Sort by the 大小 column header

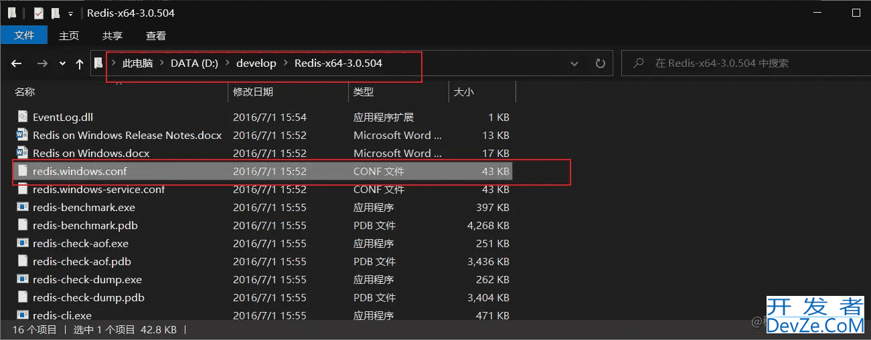click(x=463, y=92)
